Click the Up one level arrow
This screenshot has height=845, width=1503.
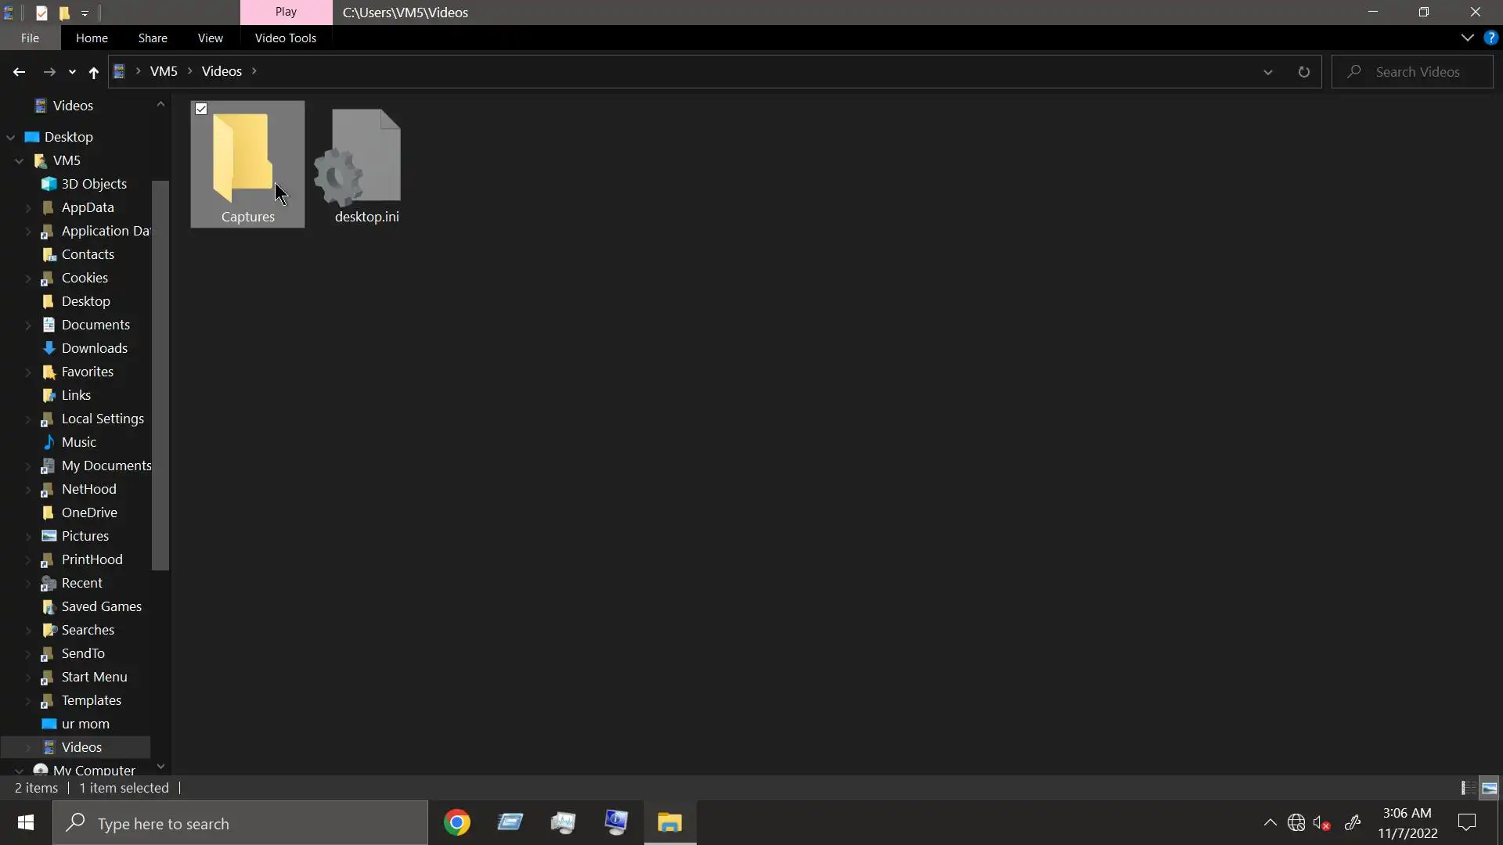pyautogui.click(x=93, y=72)
